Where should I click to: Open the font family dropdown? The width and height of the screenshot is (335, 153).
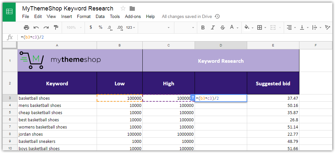tap(156, 27)
